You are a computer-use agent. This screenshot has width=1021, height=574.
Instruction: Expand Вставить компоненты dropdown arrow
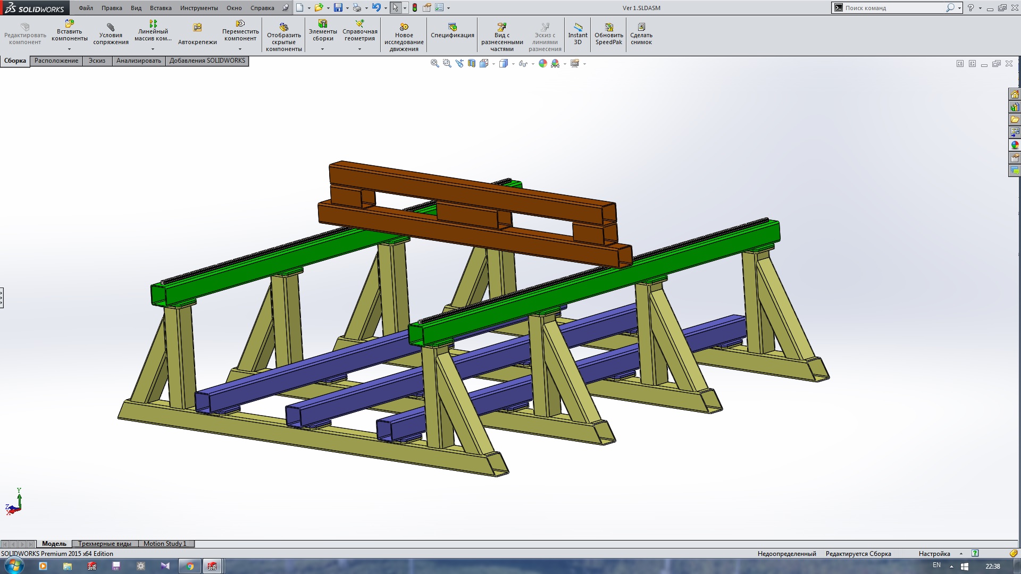pyautogui.click(x=69, y=49)
